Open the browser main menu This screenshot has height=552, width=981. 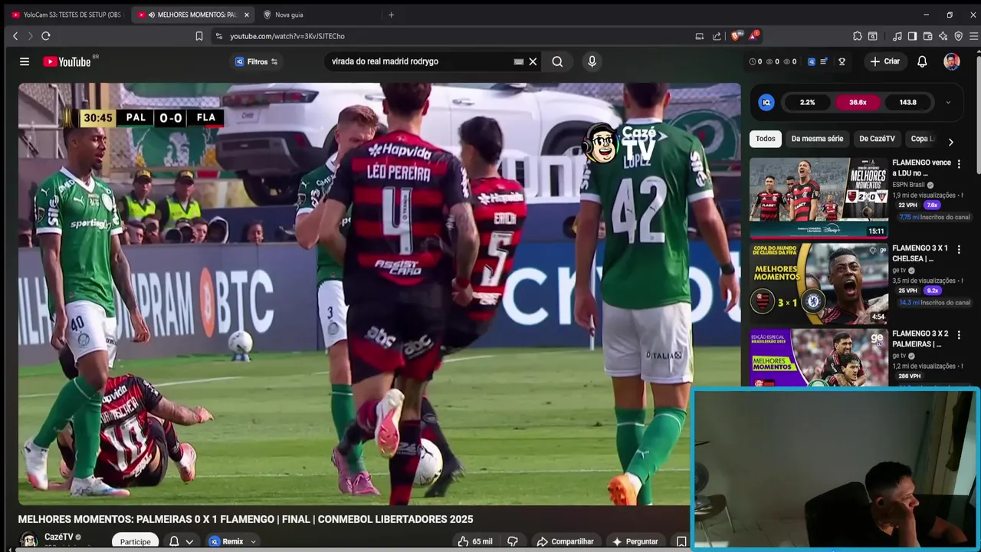coord(974,36)
